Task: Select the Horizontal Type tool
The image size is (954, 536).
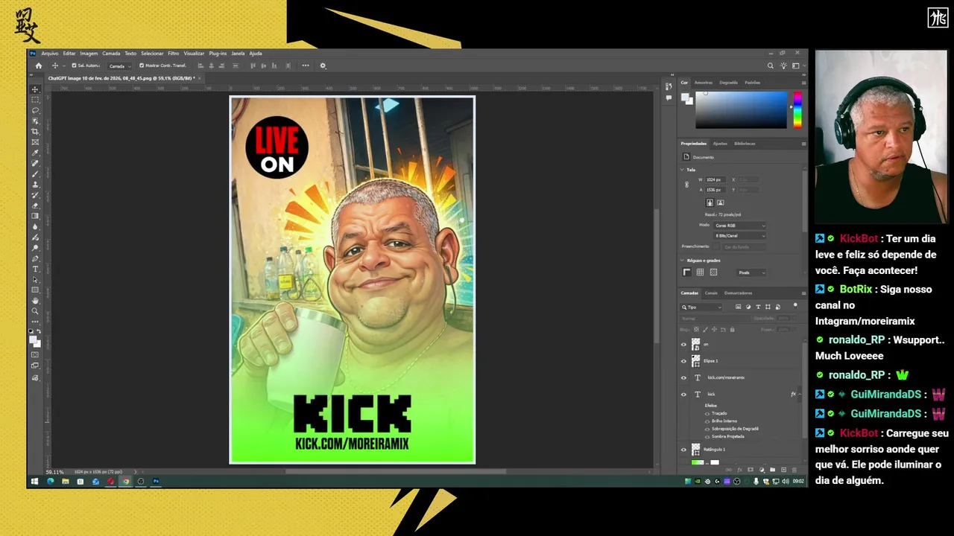Action: click(x=35, y=269)
